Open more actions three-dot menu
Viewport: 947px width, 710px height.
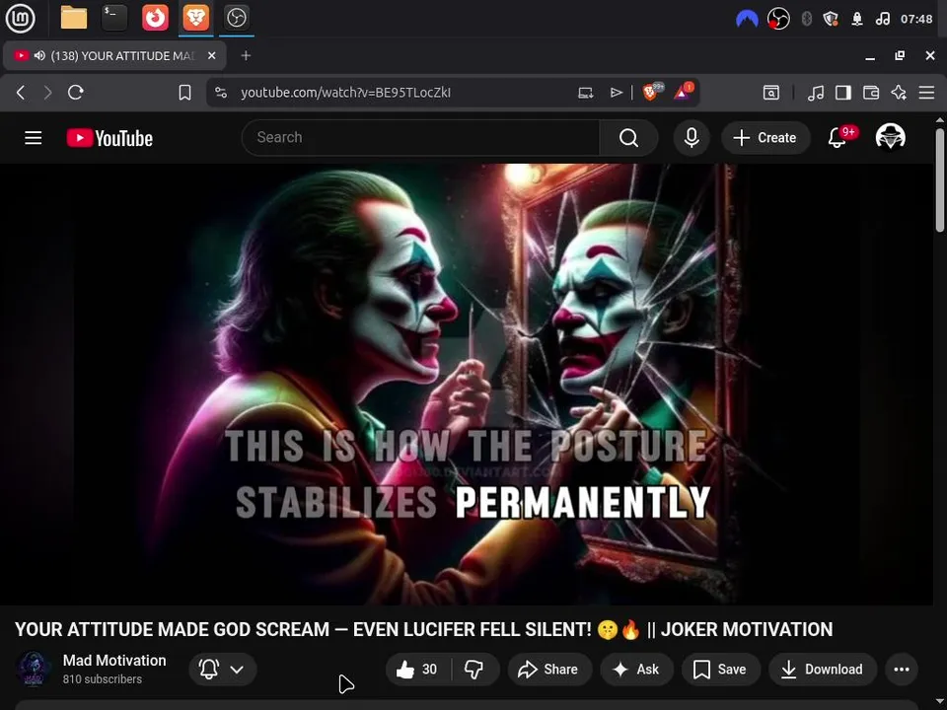[902, 669]
